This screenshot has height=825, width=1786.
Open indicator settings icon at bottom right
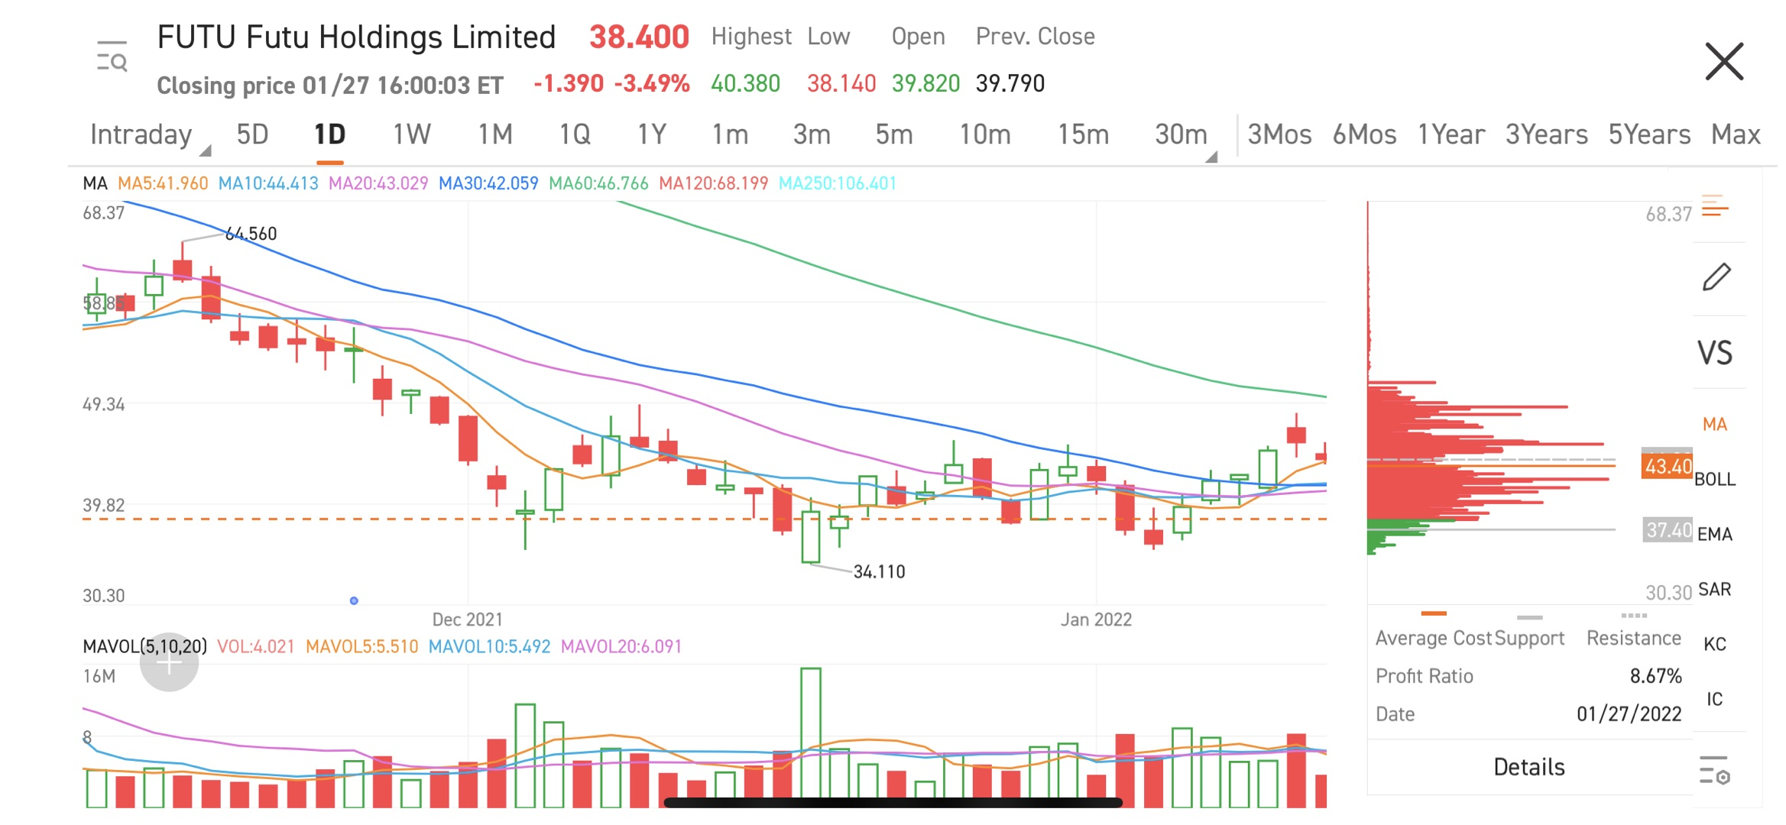point(1714,770)
